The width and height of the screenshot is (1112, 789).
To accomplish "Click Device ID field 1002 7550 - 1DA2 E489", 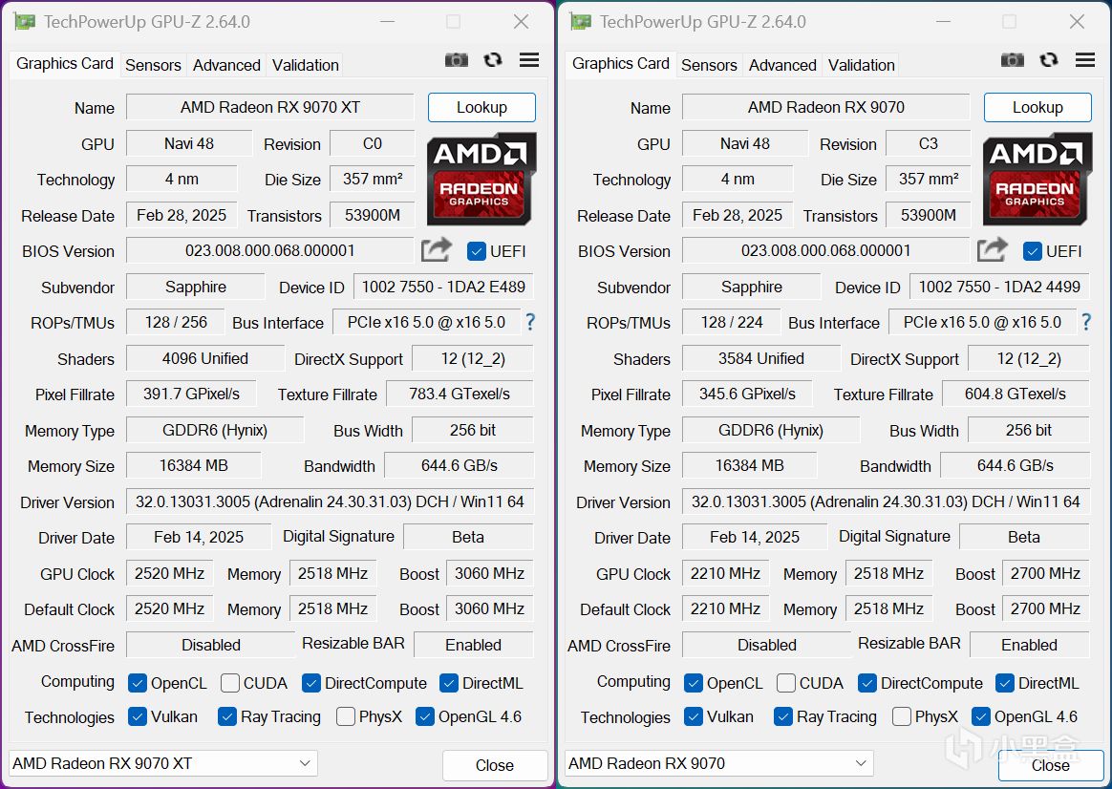I will click(443, 288).
